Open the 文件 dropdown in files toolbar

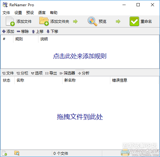[x=8, y=73]
